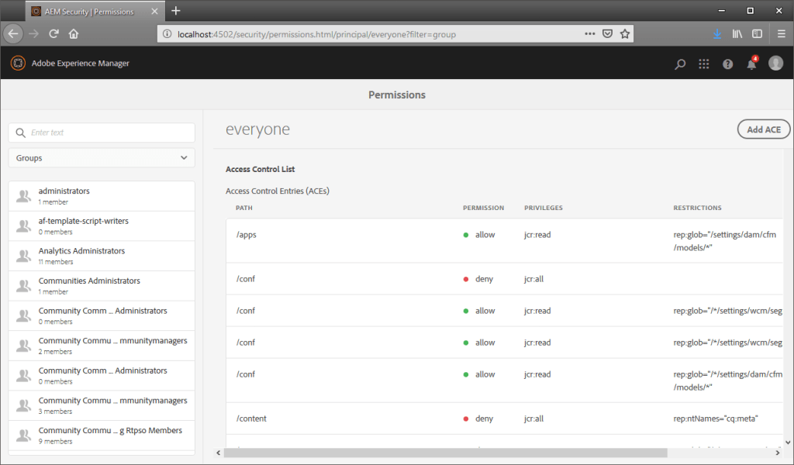Click the everyone principal heading
794x465 pixels.
coord(257,129)
